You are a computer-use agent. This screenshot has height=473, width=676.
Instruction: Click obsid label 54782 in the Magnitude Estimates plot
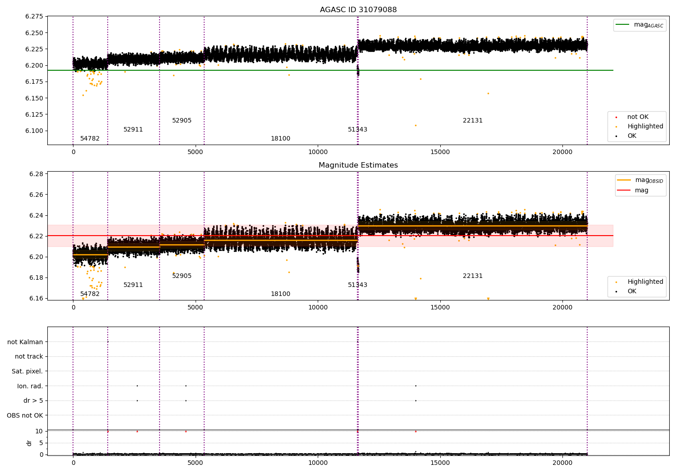click(x=90, y=294)
